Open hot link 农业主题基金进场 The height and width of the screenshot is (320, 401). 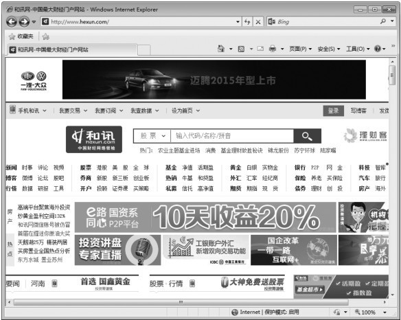pos(179,150)
